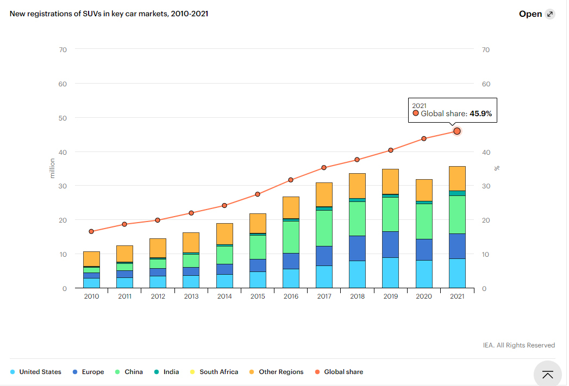This screenshot has width=569, height=386.
Task: Toggle the Europe legend series
Action: pyautogui.click(x=88, y=372)
